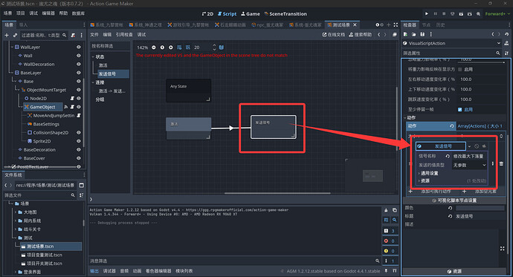Attach script icon in Scene dock toolbar

coord(73,35)
